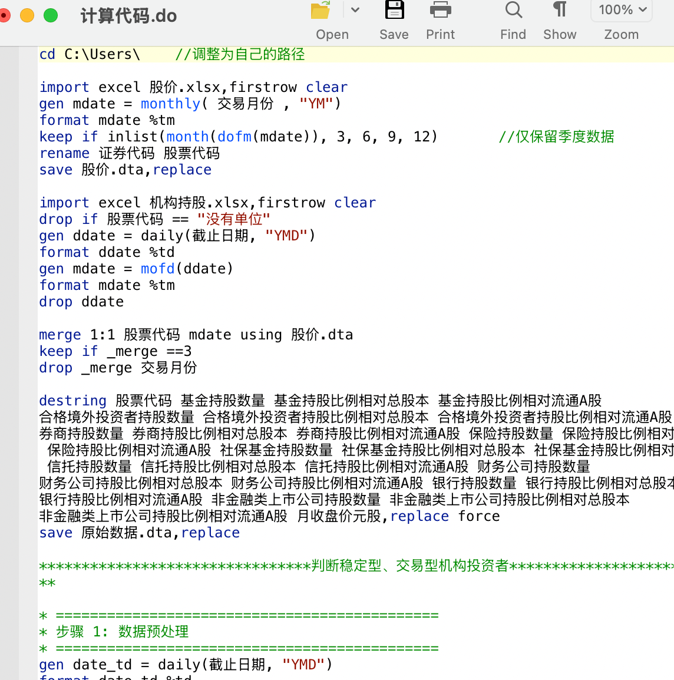This screenshot has width=674, height=680.
Task: Click the string "YM" in monthly function
Action: 316,104
